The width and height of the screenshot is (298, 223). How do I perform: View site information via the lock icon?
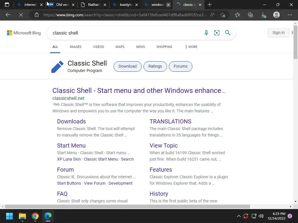(37, 15)
